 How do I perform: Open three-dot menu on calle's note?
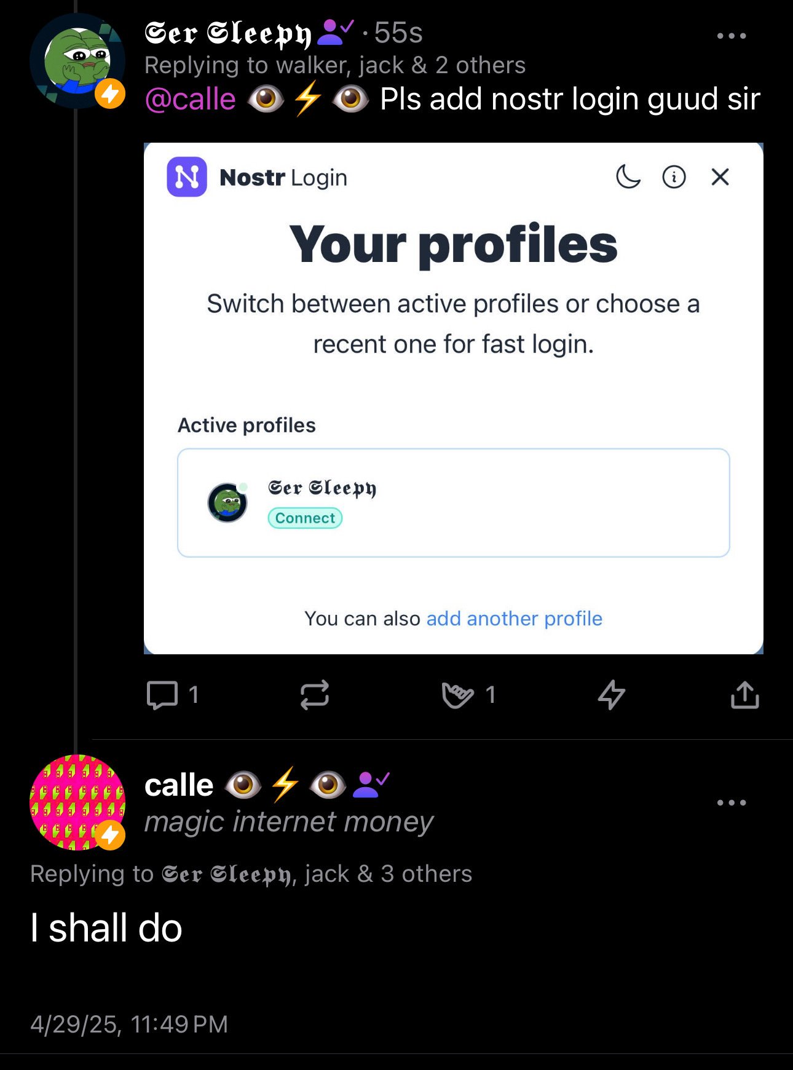tap(732, 802)
